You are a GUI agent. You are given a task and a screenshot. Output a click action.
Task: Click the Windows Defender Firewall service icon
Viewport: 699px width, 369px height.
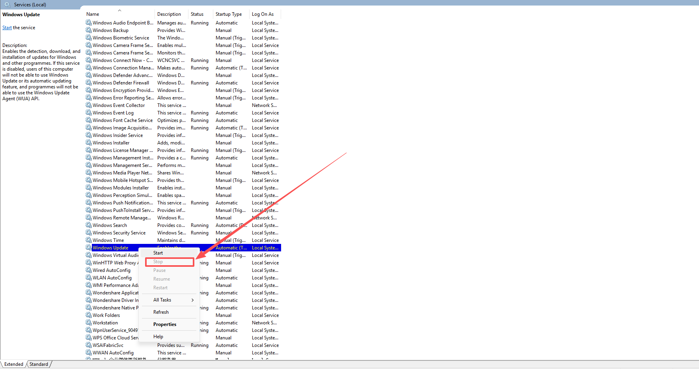click(89, 83)
